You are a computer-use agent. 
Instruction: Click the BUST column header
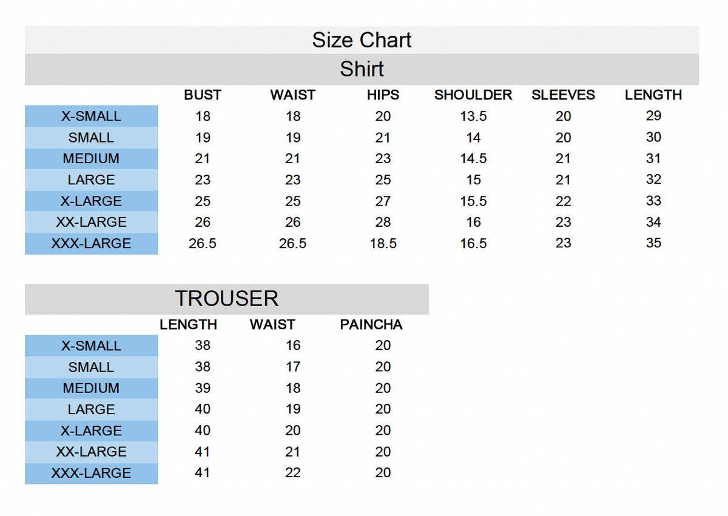tap(203, 95)
